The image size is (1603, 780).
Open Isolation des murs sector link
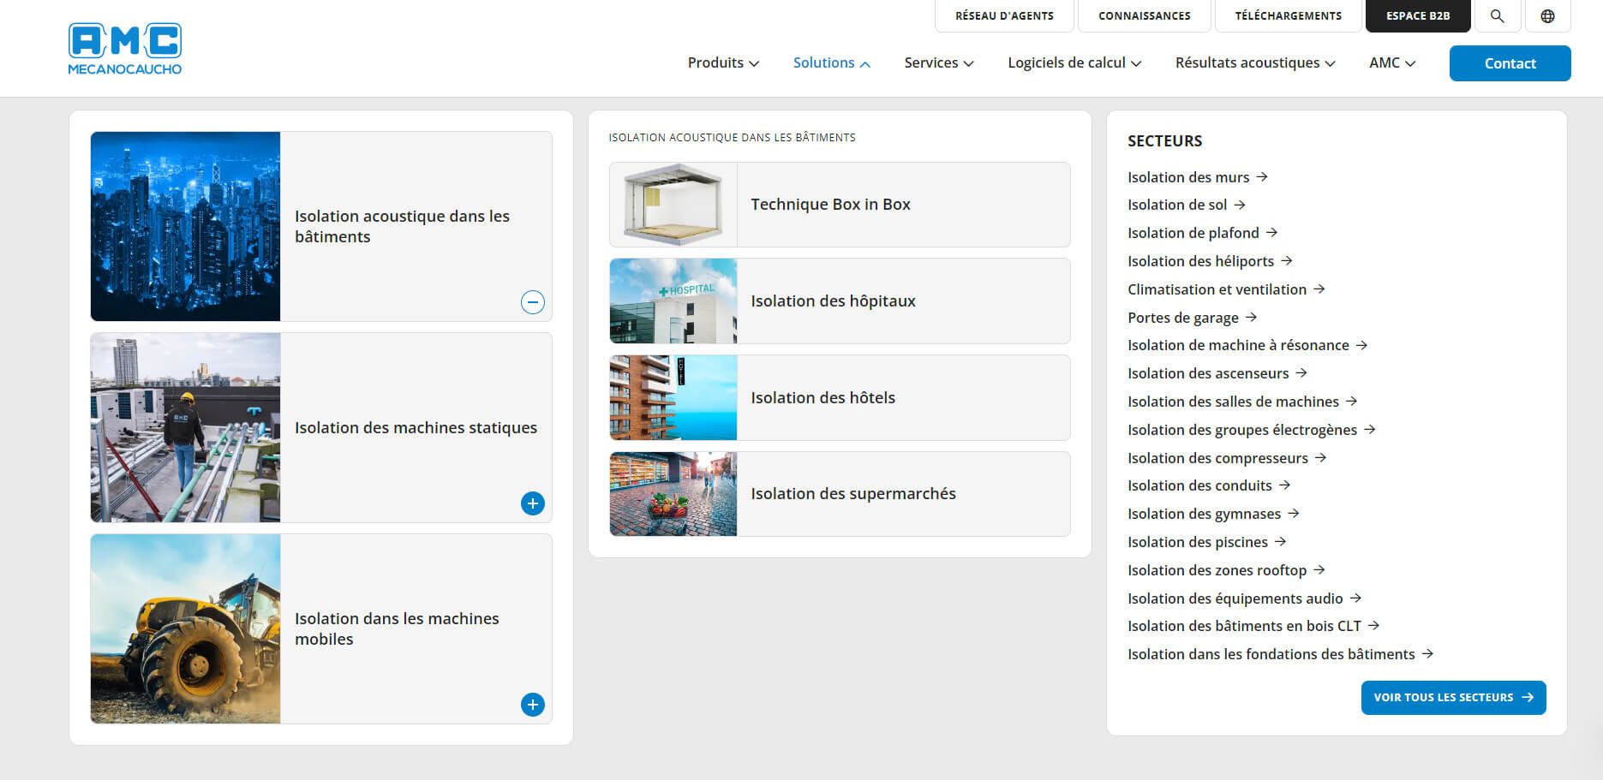click(x=1198, y=177)
